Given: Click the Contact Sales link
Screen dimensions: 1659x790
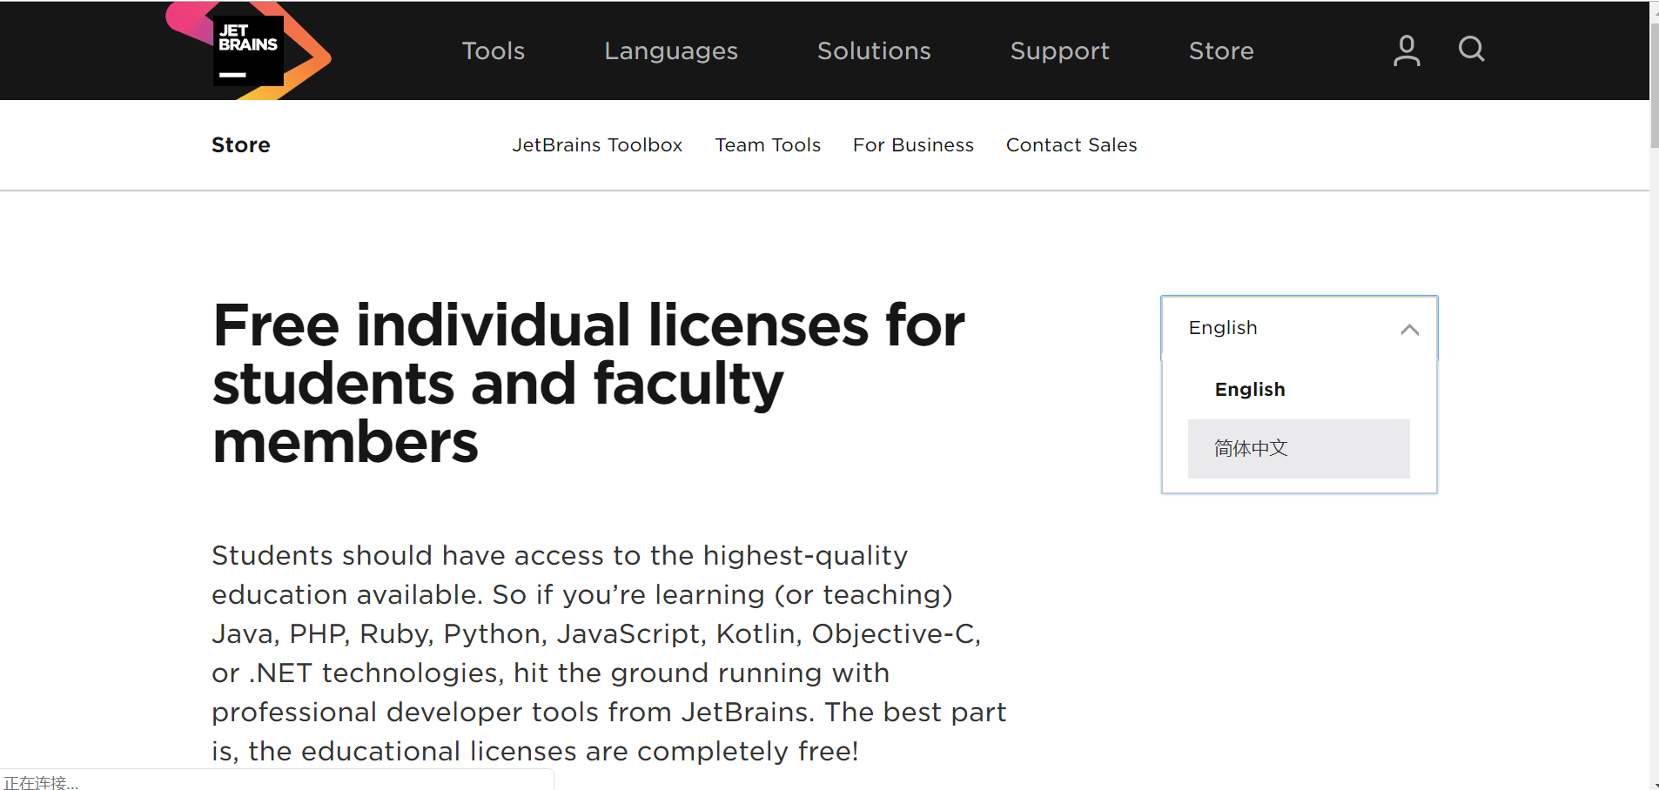Looking at the screenshot, I should point(1071,144).
